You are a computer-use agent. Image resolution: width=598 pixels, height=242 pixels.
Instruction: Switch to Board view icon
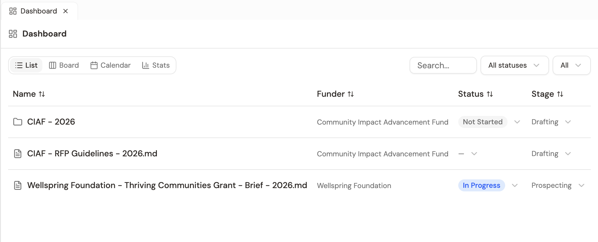point(53,65)
